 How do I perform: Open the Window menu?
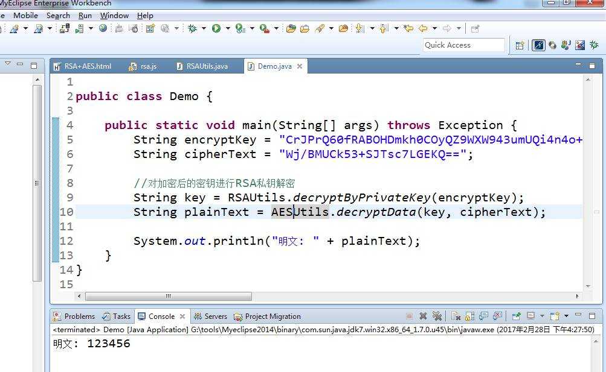point(114,16)
